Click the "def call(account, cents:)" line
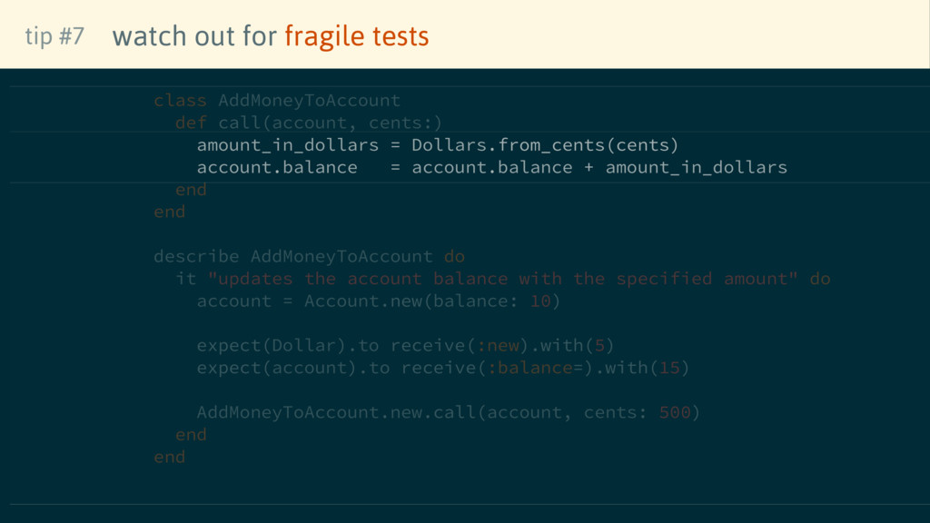The height and width of the screenshot is (523, 930). coord(309,123)
